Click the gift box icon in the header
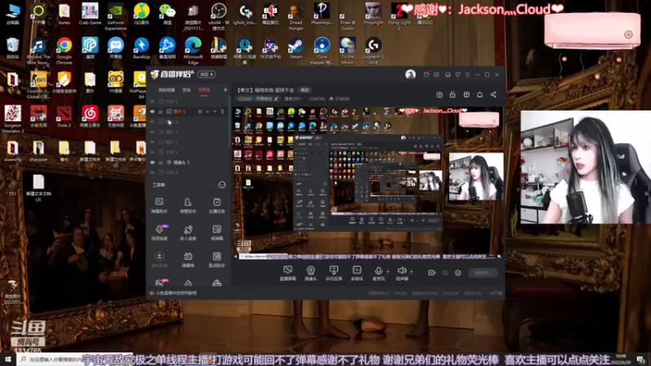The width and height of the screenshot is (651, 366). click(x=439, y=94)
